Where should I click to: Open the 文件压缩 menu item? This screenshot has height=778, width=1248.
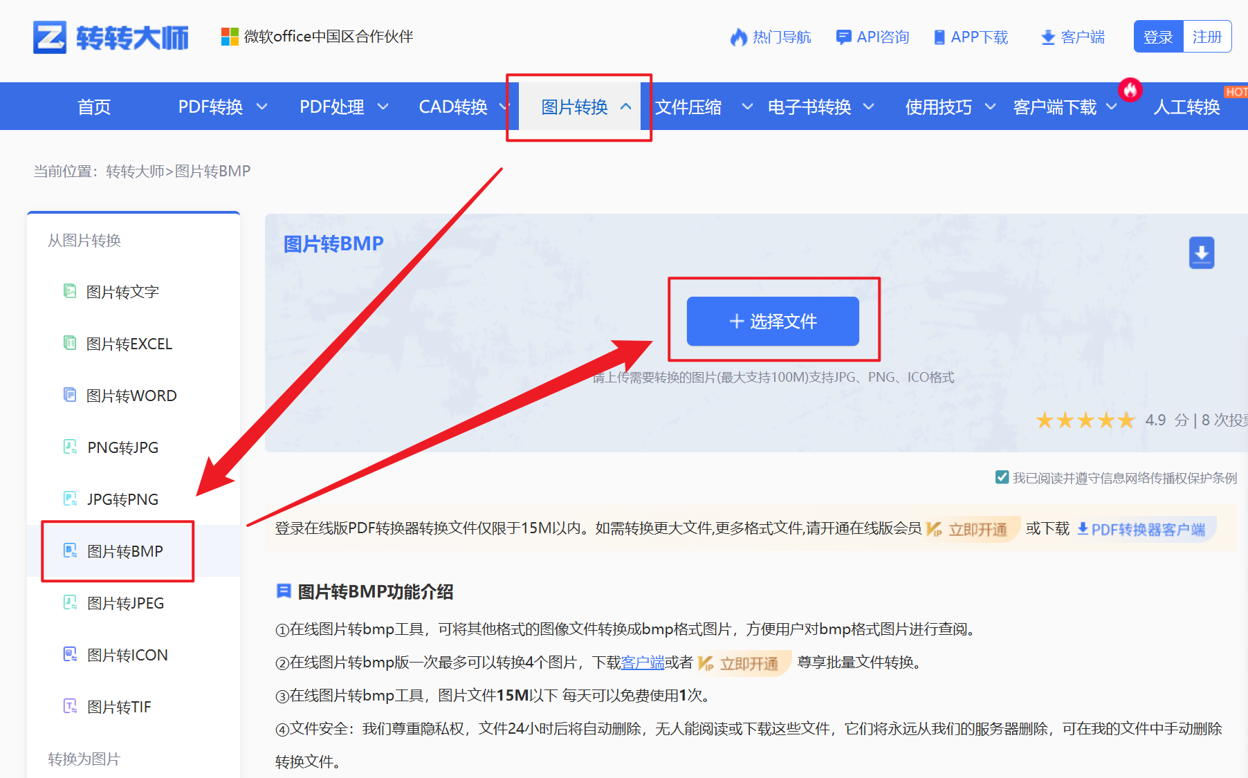pyautogui.click(x=689, y=106)
